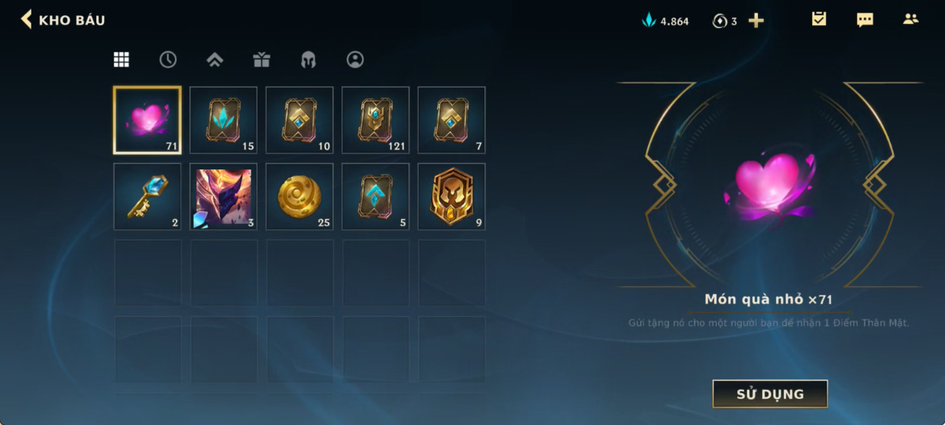The width and height of the screenshot is (945, 425).
Task: Choose the golden helmet badge with 9
Action: click(451, 196)
